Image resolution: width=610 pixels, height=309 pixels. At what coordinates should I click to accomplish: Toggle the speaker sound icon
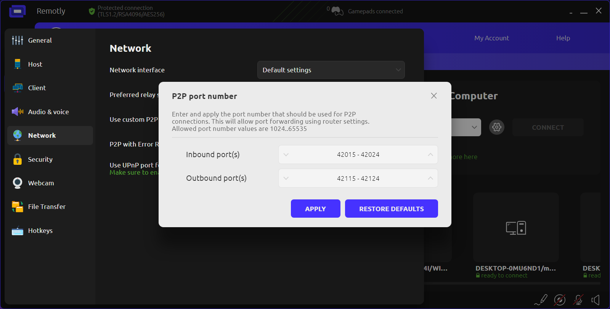click(x=596, y=300)
